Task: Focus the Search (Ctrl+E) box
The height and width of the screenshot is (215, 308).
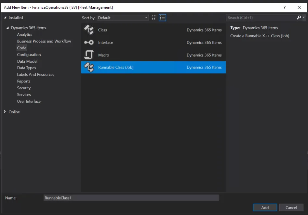Action: [261, 18]
